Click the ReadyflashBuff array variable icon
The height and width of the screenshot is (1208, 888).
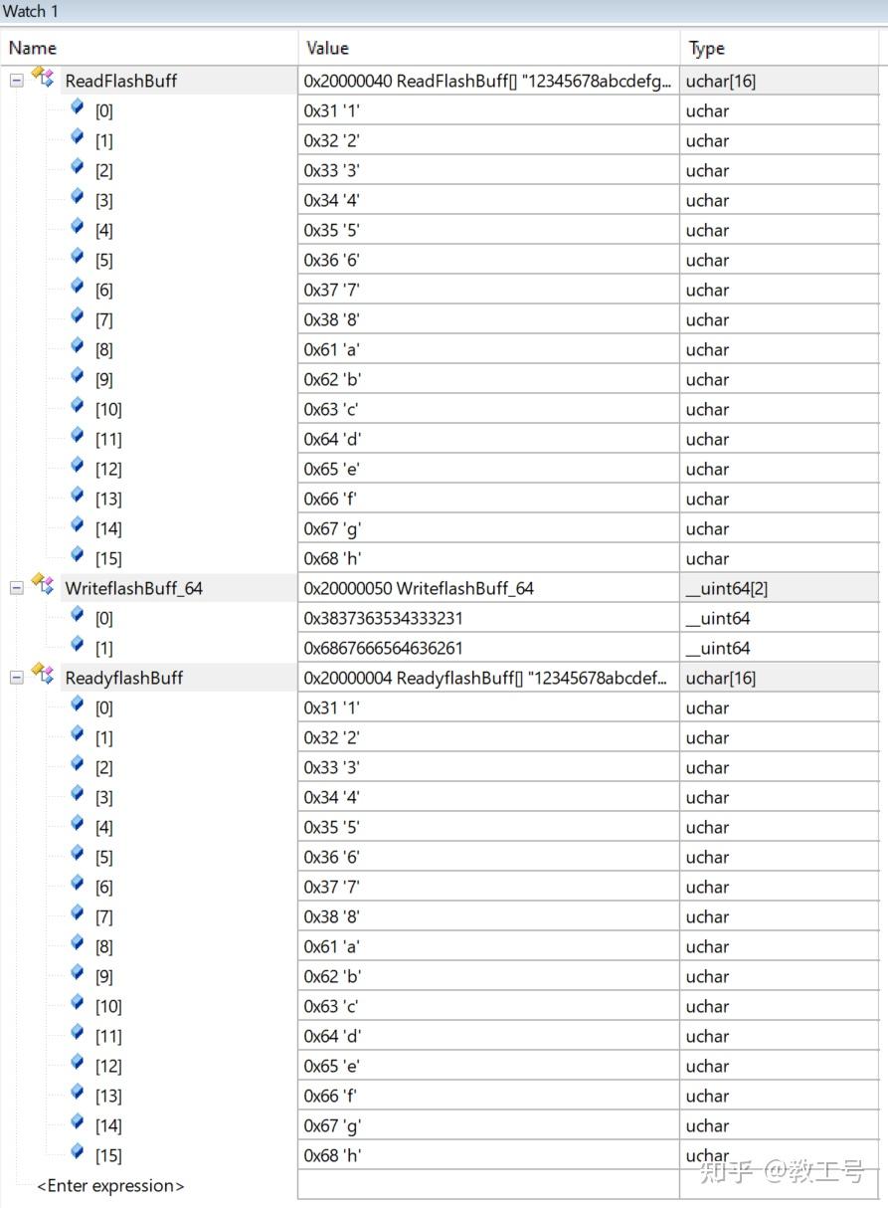pos(43,676)
